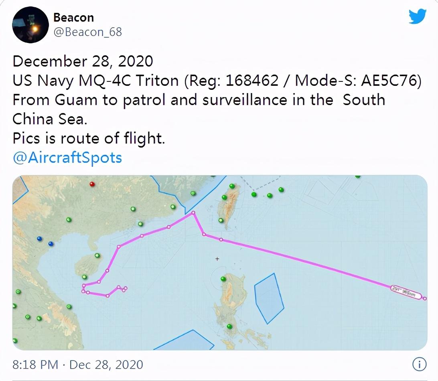
Task: Click the Beacon display name
Action: tap(73, 17)
